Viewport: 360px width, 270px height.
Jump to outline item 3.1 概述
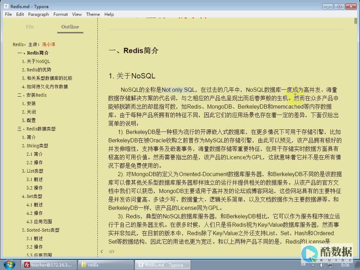[x=35, y=180]
